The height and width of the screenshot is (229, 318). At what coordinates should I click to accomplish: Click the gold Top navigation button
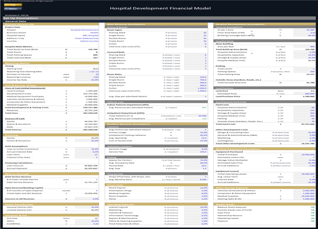point(13,5)
